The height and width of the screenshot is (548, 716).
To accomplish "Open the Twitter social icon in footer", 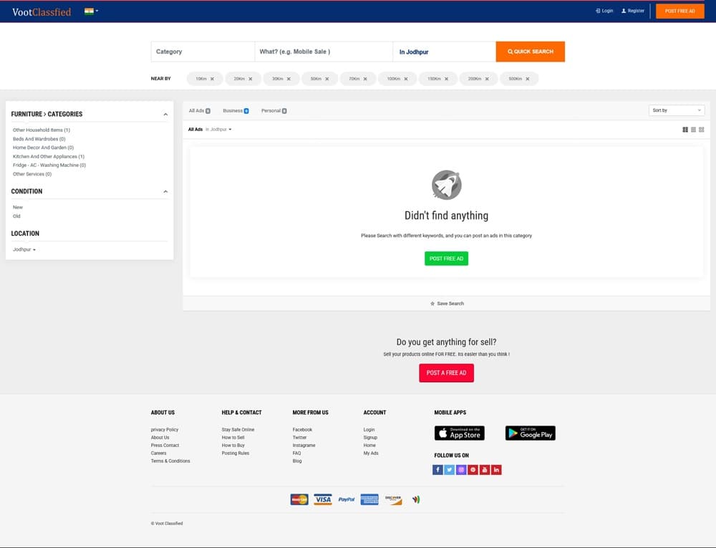I will tap(449, 470).
